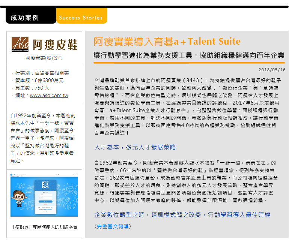This screenshot has height=241, width=289.
Task: Open the www.aso.com.tw website link
Action: 49,96
